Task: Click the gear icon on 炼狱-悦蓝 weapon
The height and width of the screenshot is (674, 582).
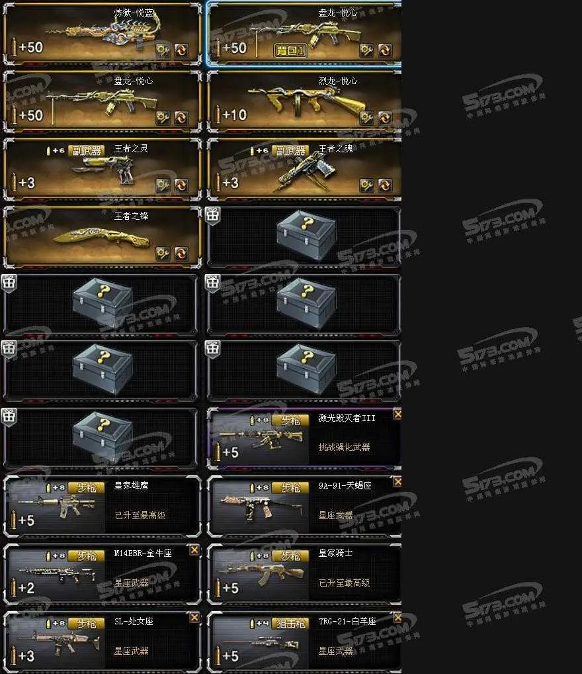Action: tap(163, 51)
